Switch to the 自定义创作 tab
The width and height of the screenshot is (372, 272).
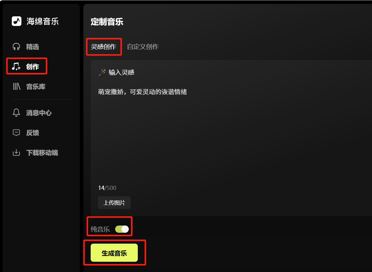point(143,47)
